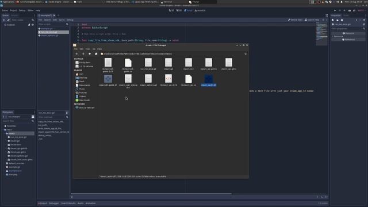Go back in File Manager toolbar
The height and width of the screenshot is (207, 368).
(x=76, y=53)
